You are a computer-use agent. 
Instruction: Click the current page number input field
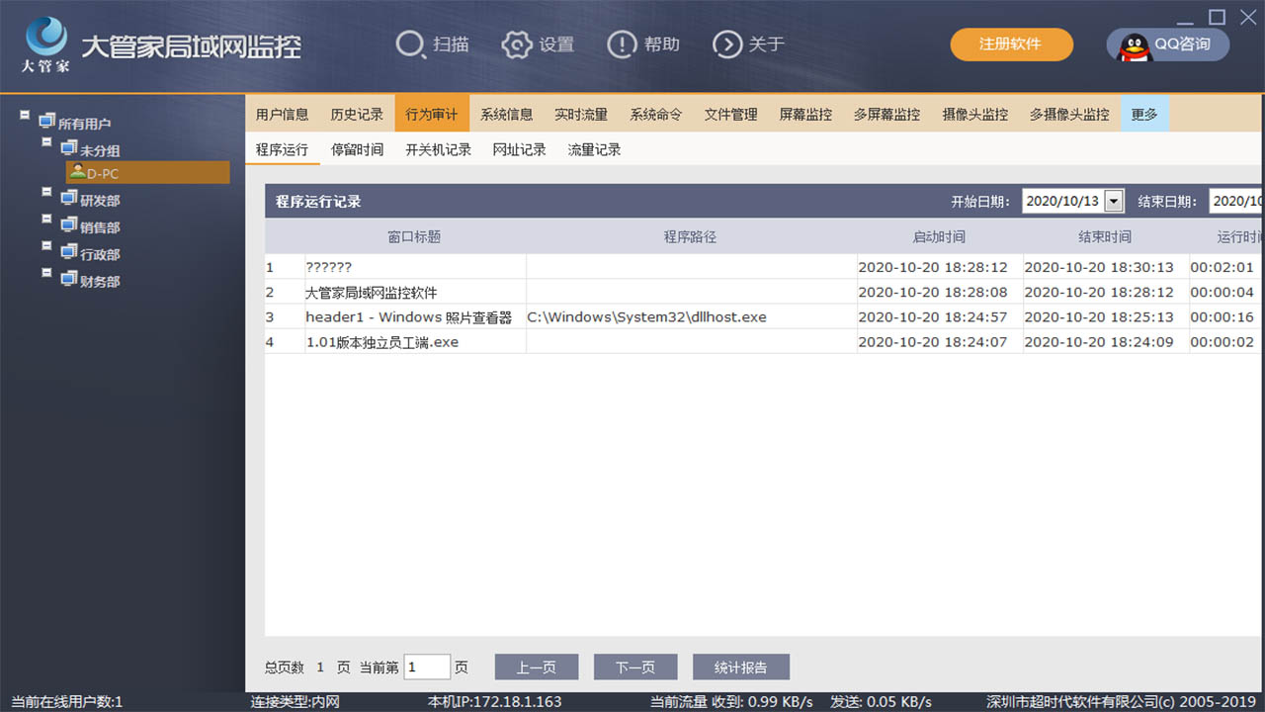point(426,667)
